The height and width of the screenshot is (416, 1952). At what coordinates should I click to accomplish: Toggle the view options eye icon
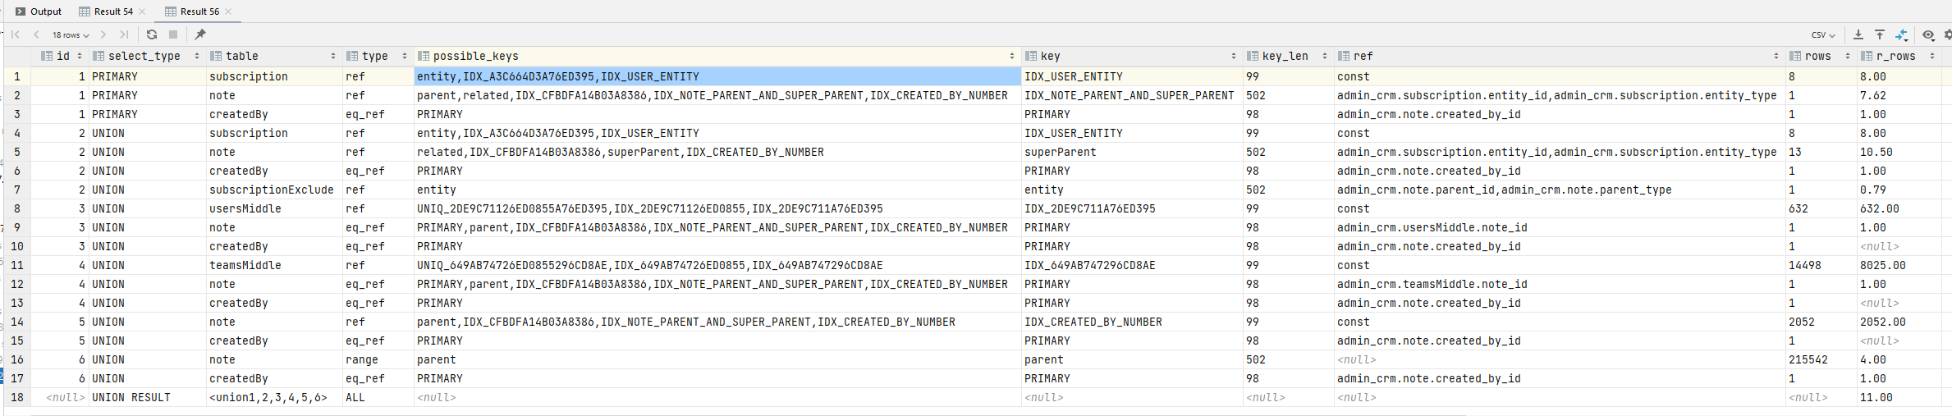click(x=1928, y=34)
